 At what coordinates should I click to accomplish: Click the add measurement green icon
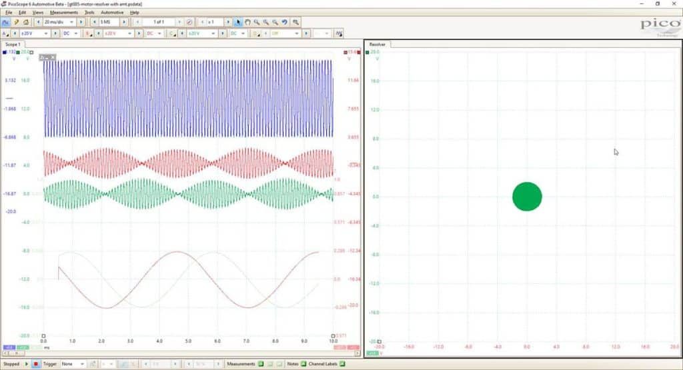click(261, 364)
